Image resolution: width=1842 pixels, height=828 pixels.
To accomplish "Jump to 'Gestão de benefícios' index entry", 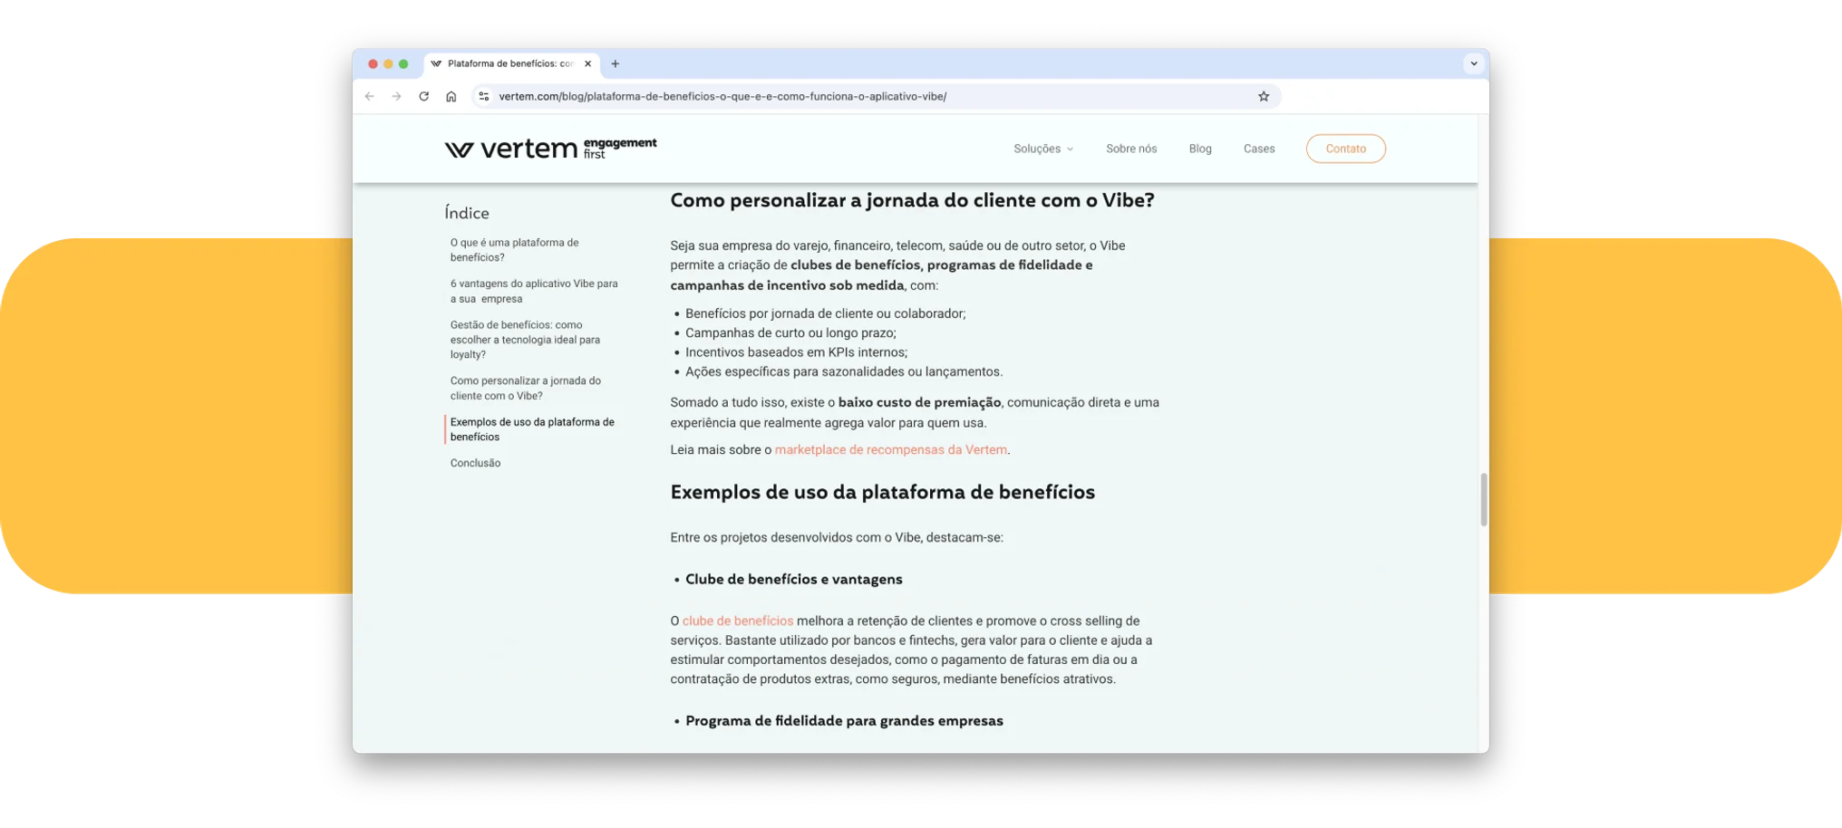I will (525, 340).
